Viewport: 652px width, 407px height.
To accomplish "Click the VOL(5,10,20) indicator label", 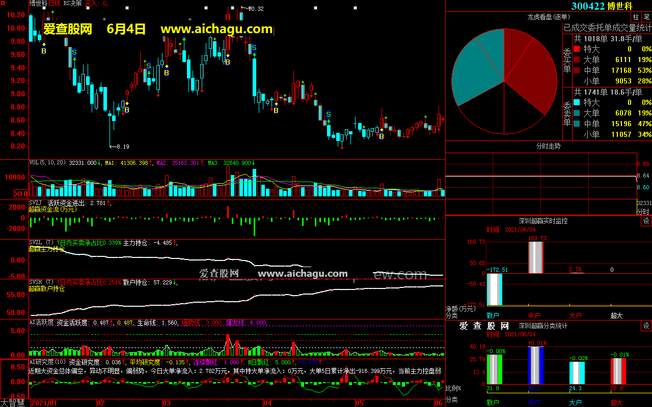I will pyautogui.click(x=48, y=163).
